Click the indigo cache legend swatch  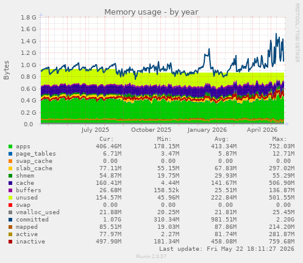pos(10,183)
